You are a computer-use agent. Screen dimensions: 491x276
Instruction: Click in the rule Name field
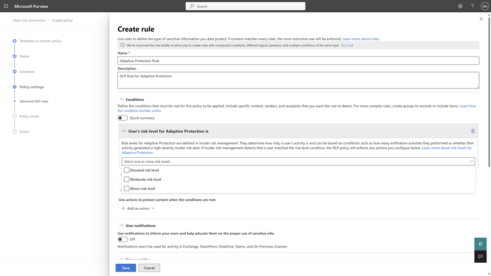(298, 61)
